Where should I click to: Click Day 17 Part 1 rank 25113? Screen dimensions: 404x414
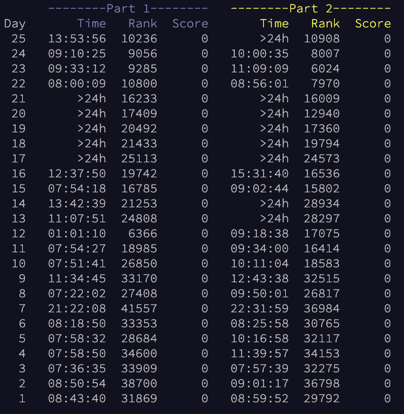139,158
